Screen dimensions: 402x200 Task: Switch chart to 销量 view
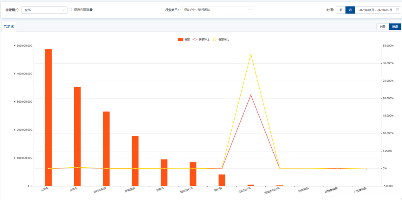point(383,27)
